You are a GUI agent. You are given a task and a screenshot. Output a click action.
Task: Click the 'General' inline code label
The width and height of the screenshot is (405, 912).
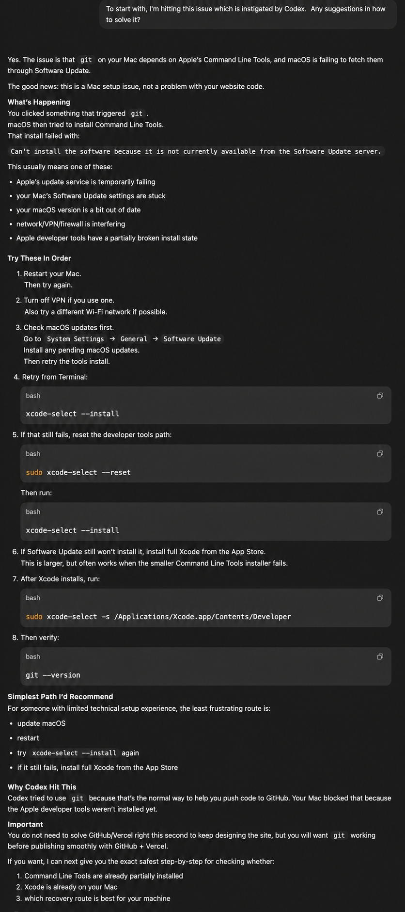coord(134,339)
